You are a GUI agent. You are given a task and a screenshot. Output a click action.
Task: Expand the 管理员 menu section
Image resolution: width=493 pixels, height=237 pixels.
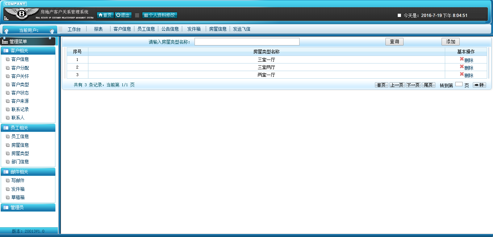click(x=28, y=207)
